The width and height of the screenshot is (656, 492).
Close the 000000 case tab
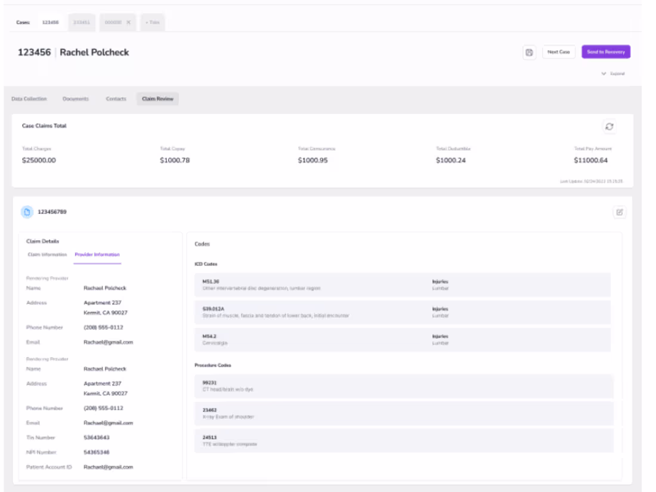coord(128,22)
